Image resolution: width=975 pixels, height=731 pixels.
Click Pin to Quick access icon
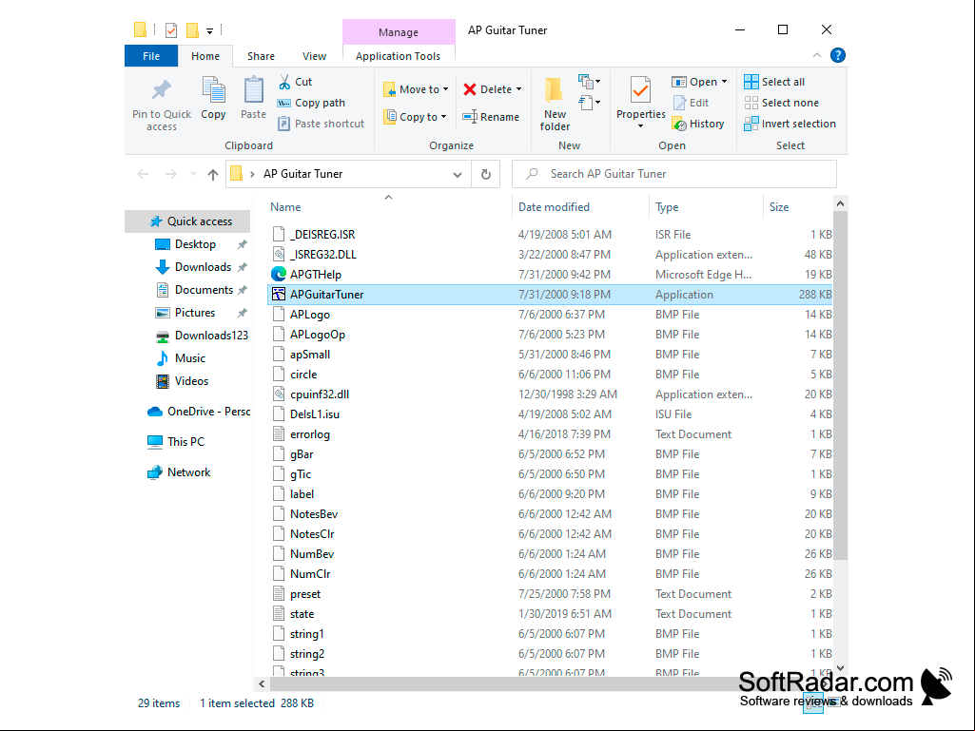pos(162,90)
